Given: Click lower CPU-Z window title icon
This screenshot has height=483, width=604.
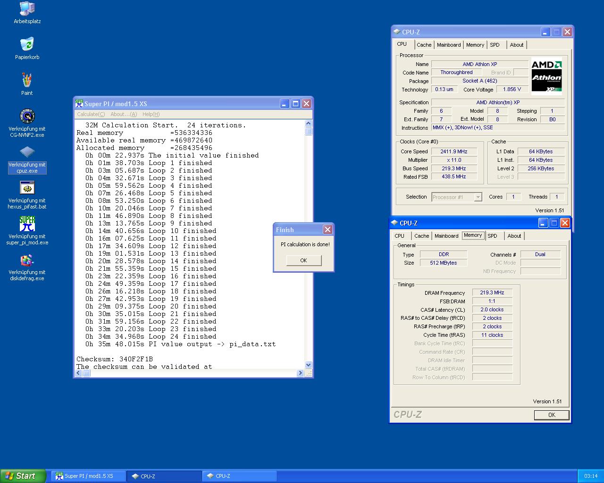Looking at the screenshot, I should pos(394,223).
